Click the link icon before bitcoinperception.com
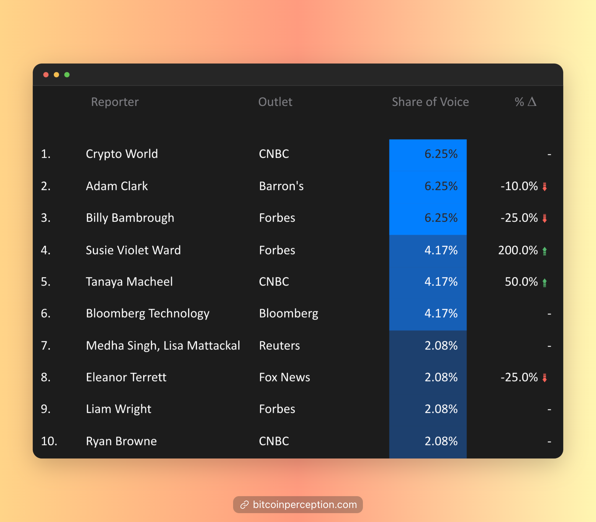The image size is (596, 522). point(244,505)
